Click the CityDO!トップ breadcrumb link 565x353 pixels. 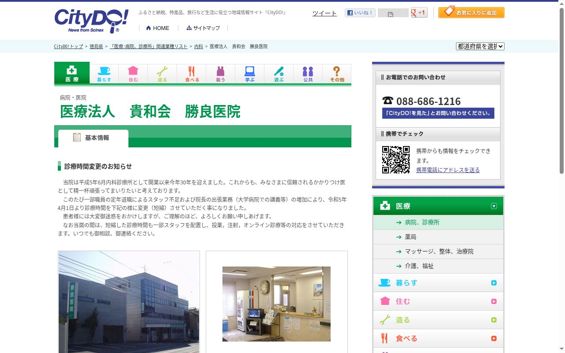(x=68, y=46)
